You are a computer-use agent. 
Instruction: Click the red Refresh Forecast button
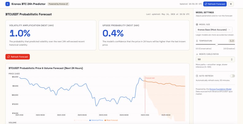coord(17,57)
